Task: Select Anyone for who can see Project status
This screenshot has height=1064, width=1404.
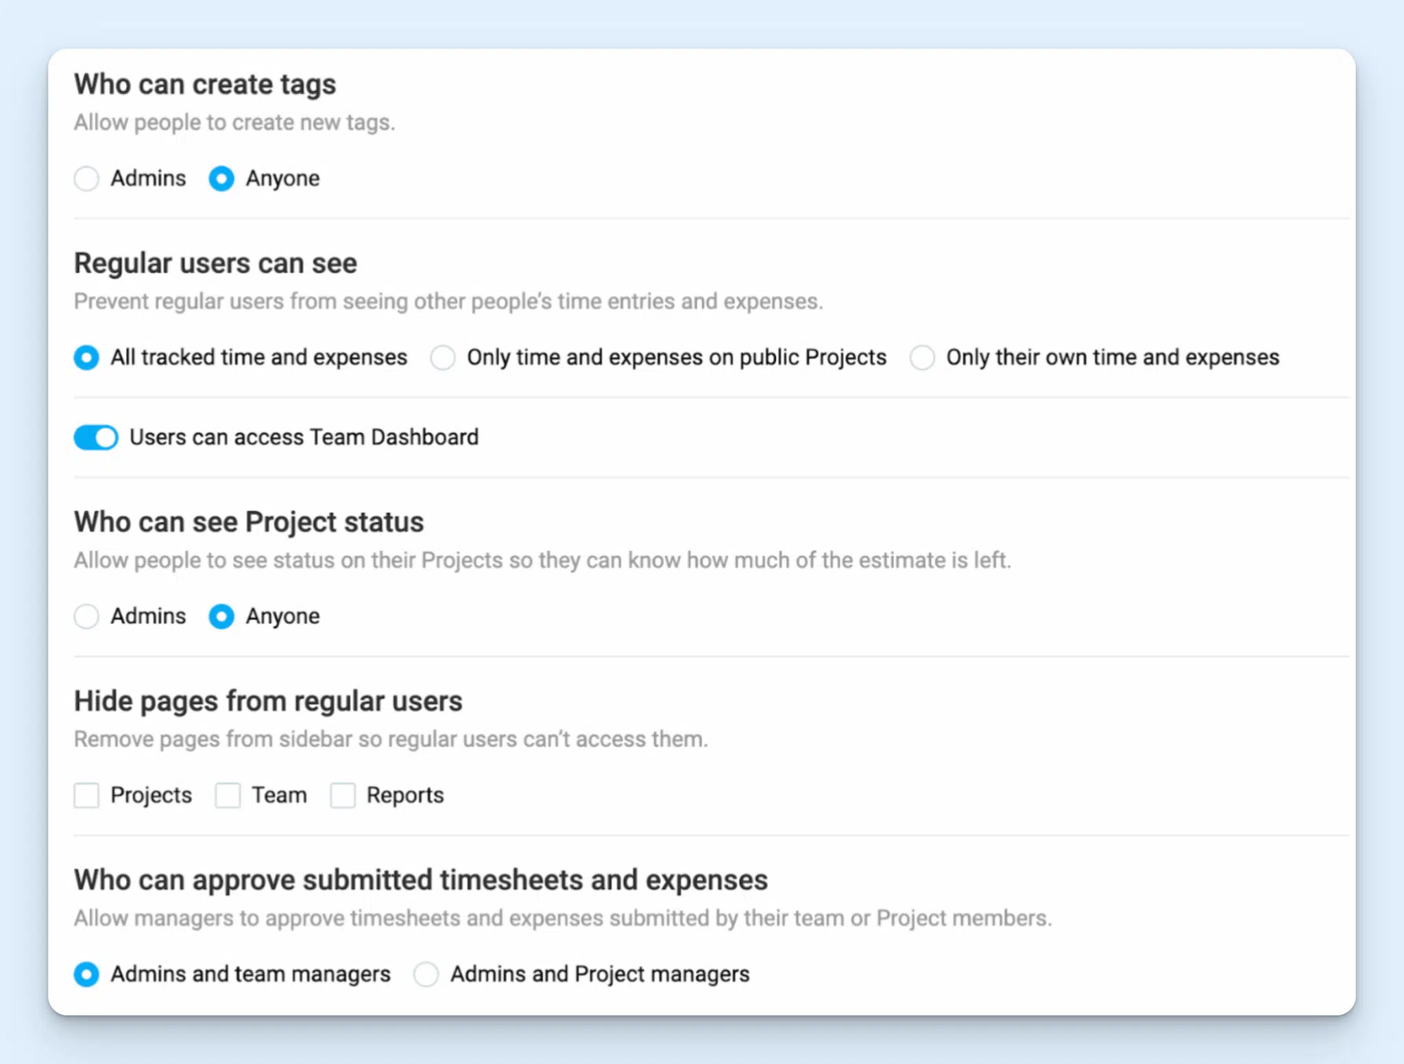Action: tap(221, 616)
